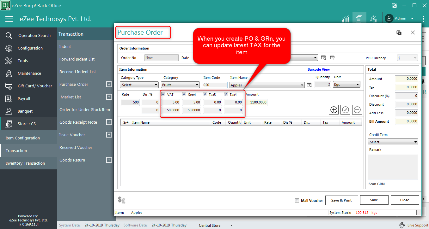Expand the Market List submenu plus
Screen dimensions: 429x229
coord(109,97)
